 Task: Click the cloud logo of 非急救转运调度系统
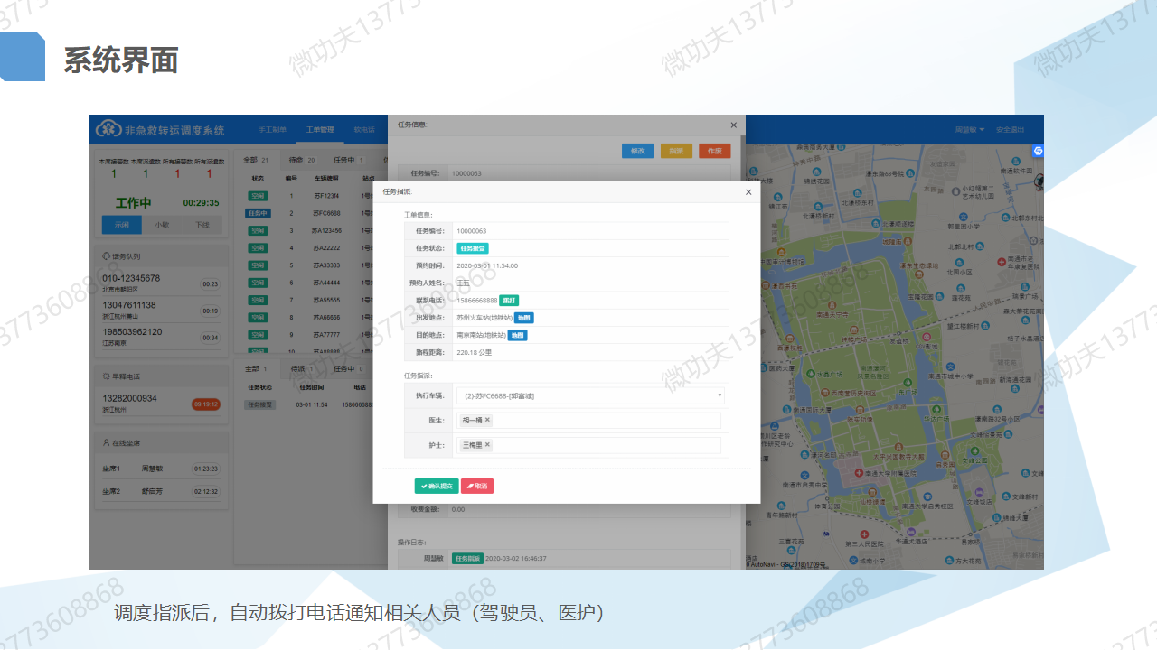point(108,127)
